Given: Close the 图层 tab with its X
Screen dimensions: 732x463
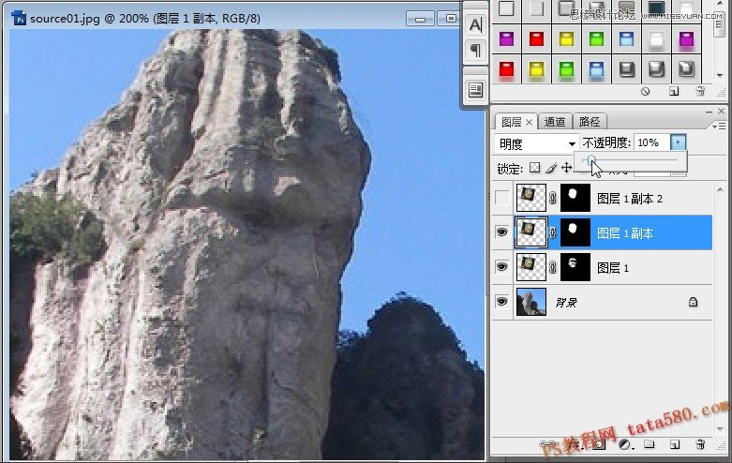Looking at the screenshot, I should click(529, 122).
